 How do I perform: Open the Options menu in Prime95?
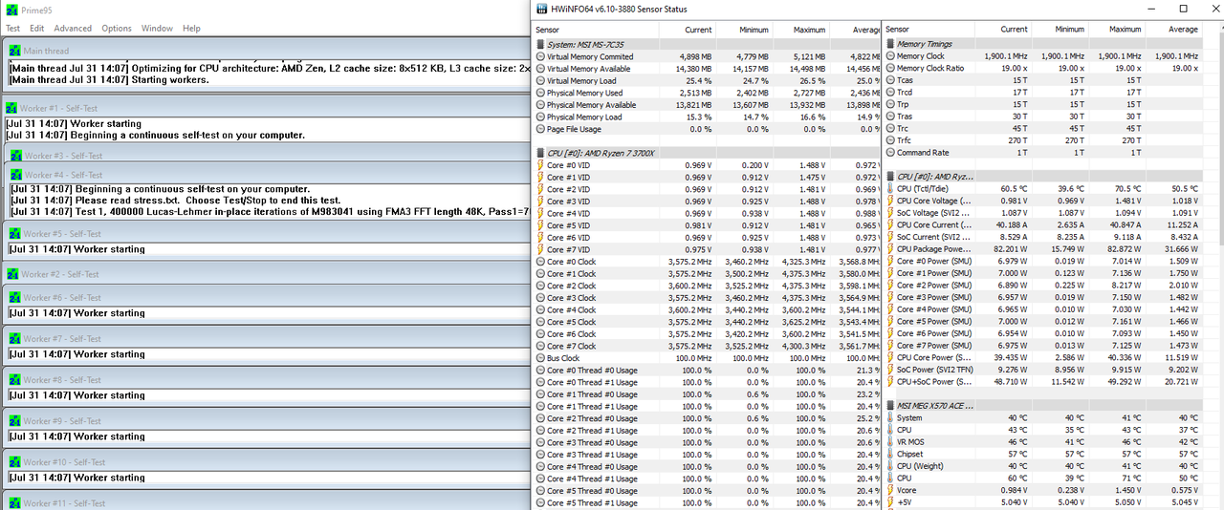coord(117,29)
